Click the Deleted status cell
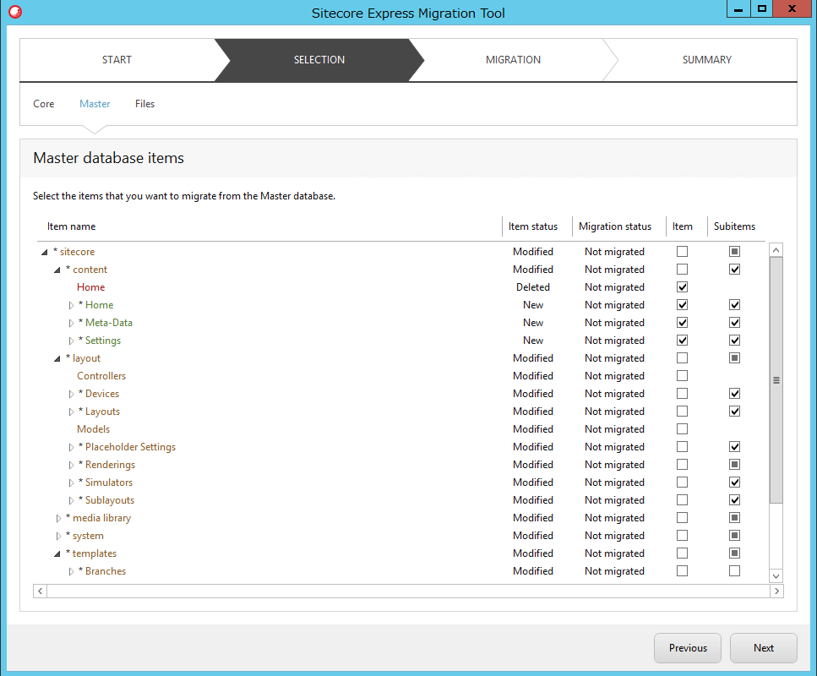 tap(532, 287)
